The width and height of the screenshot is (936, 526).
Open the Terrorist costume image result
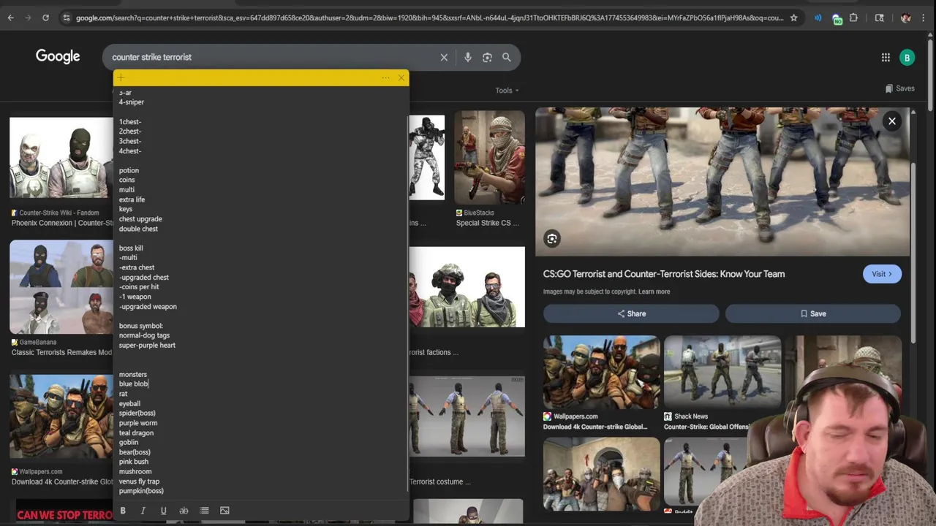pos(467,416)
